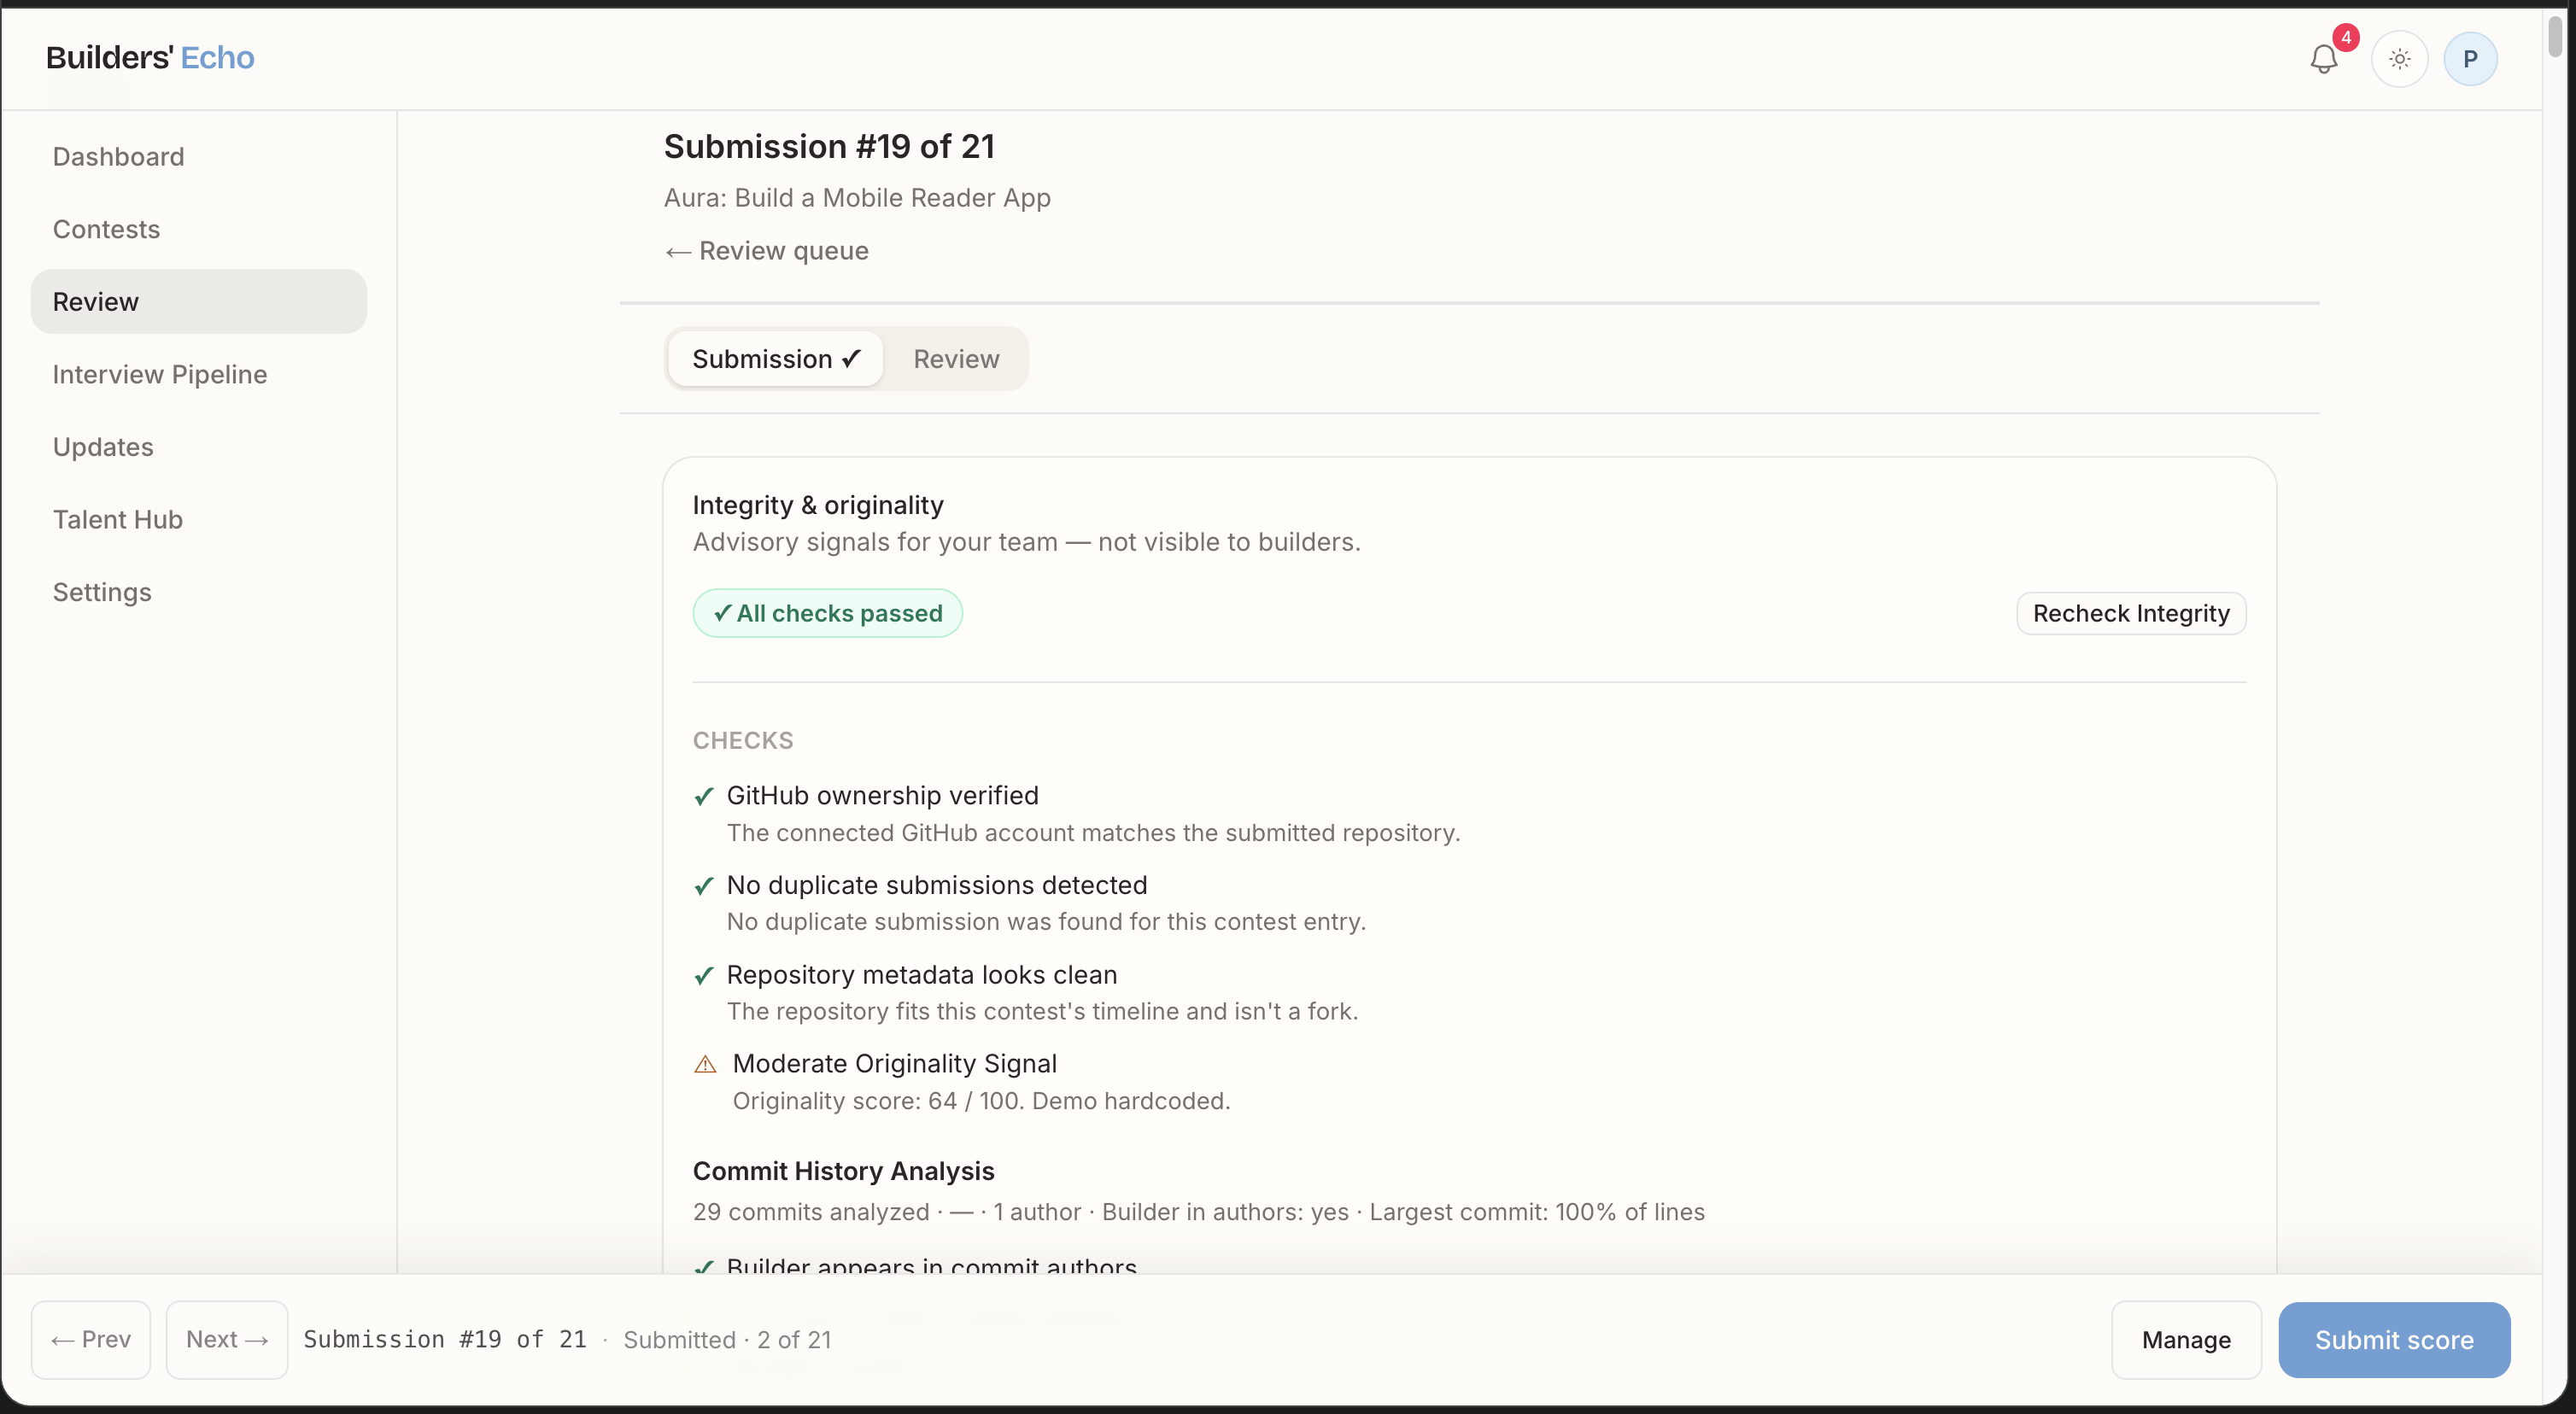Click the All checks passed badge
Image resolution: width=2576 pixels, height=1414 pixels.
(827, 613)
